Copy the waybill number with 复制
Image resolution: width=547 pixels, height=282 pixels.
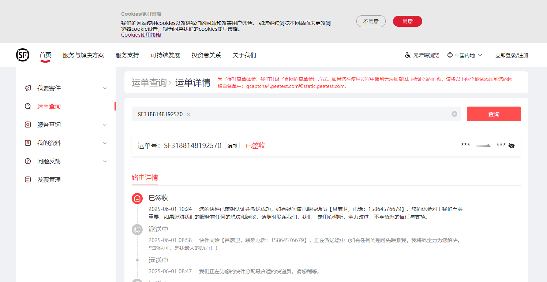(232, 146)
